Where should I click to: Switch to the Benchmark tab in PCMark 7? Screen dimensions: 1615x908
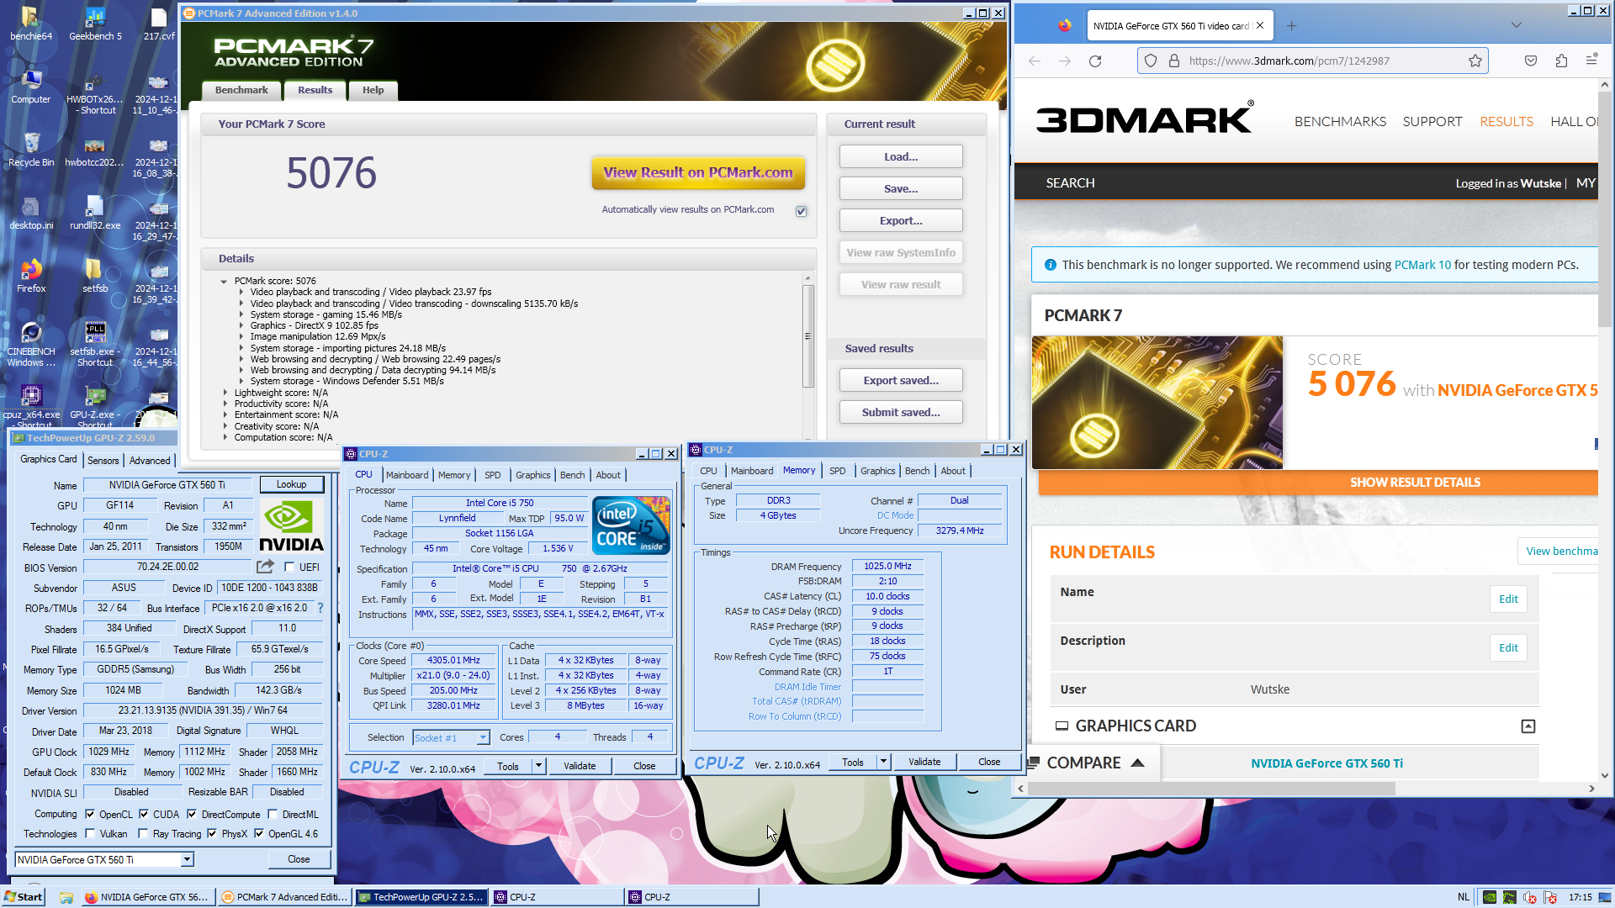[x=241, y=90]
